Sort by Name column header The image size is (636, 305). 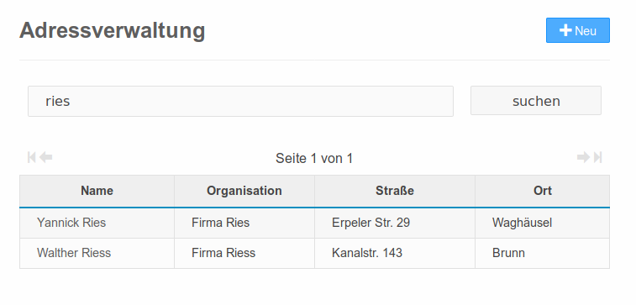coord(97,191)
